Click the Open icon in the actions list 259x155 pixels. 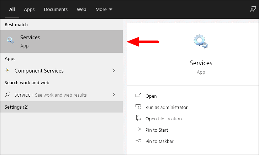click(138, 95)
